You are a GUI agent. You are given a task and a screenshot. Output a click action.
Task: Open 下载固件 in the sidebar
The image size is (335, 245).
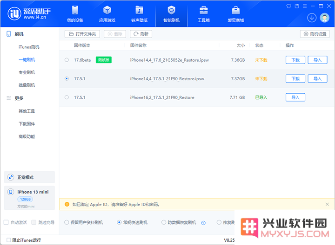tap(27, 124)
